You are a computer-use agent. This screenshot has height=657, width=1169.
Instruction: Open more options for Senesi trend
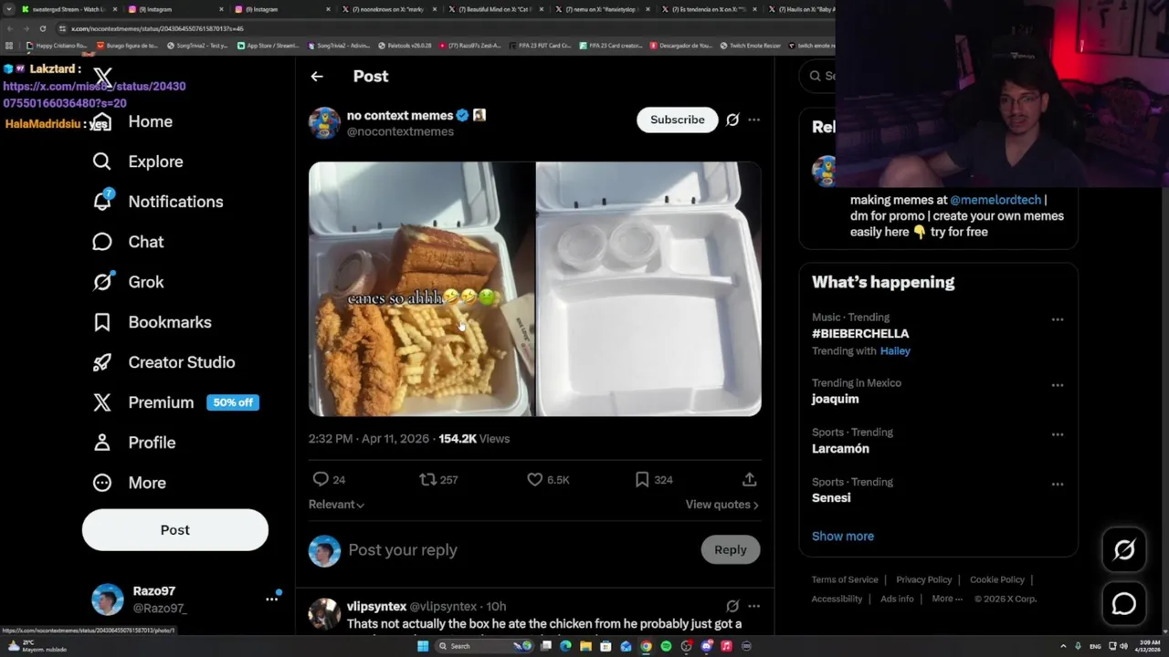[1058, 484]
